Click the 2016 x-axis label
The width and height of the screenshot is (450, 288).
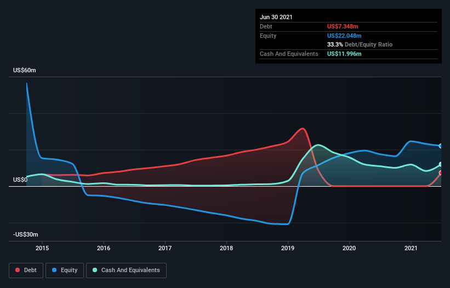tap(104, 248)
